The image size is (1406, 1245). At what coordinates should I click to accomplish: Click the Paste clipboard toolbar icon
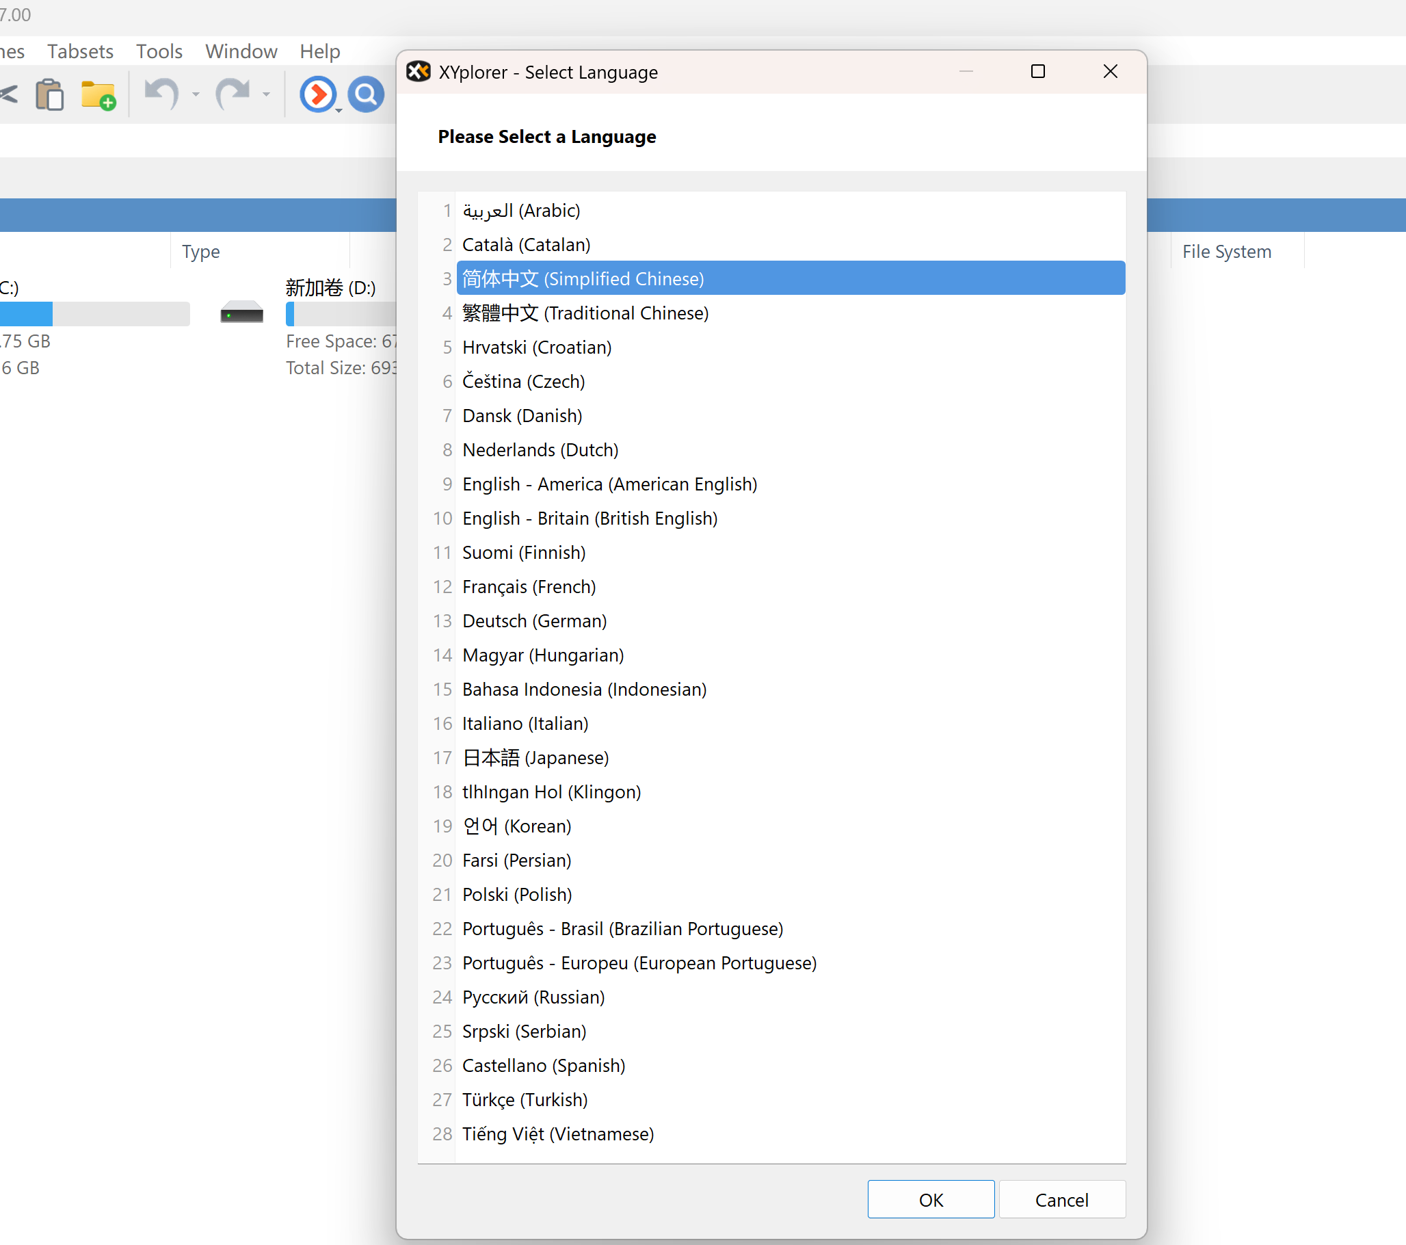[49, 94]
